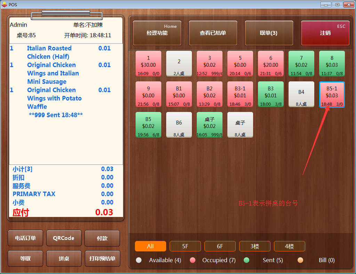Switch to the 6F floor tab
Screen dimensions: 356x274
tap(220, 246)
